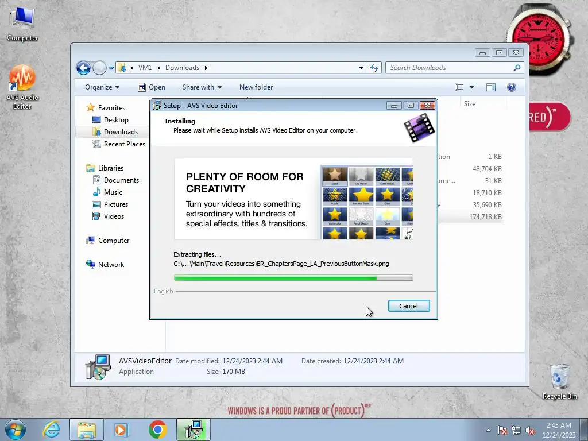Click the search magnifier icon
The width and height of the screenshot is (588, 441).
(517, 68)
